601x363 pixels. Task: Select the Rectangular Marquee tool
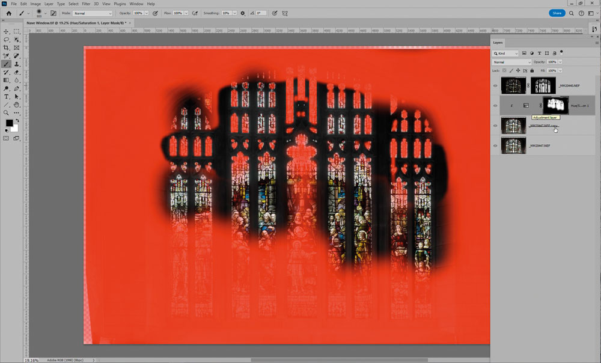(x=16, y=31)
